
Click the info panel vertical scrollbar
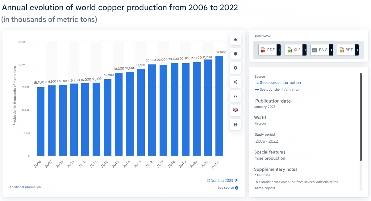(361, 117)
